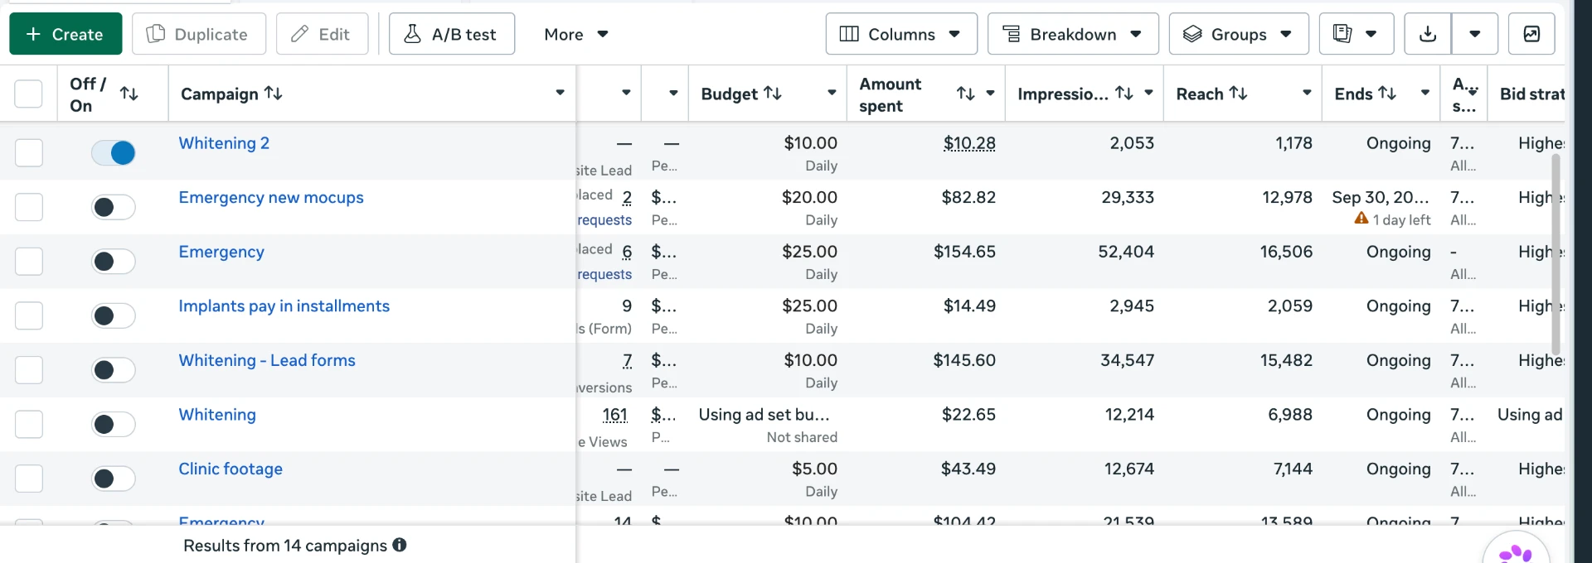Image resolution: width=1592 pixels, height=563 pixels.
Task: Click the export download icon
Action: coord(1428,34)
